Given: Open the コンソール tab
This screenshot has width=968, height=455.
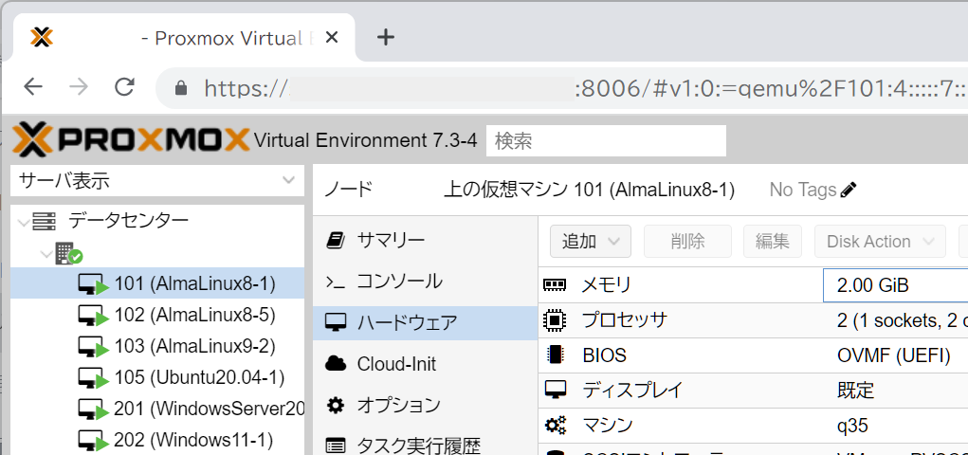Looking at the screenshot, I should click(x=426, y=282).
